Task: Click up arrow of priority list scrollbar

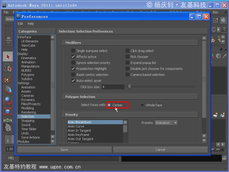Action: (x=125, y=122)
